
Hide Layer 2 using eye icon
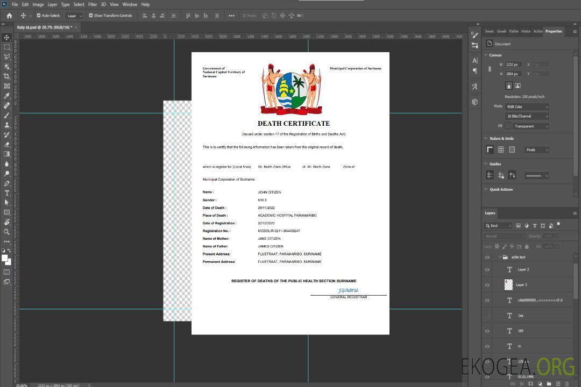pos(487,270)
